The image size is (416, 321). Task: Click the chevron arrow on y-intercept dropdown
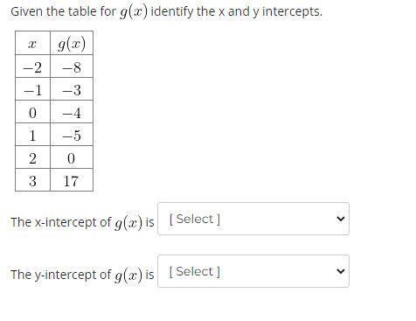(x=340, y=271)
